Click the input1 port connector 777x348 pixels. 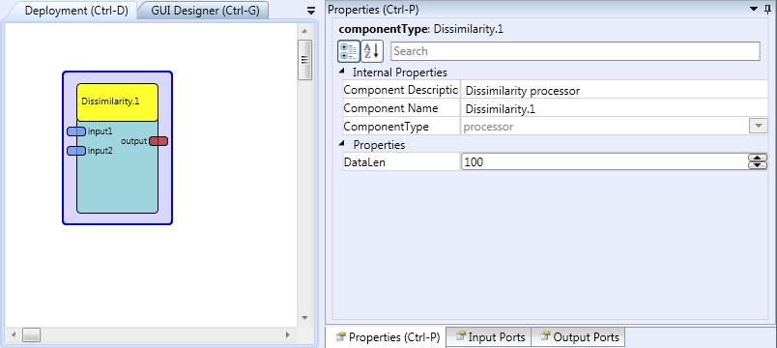point(75,131)
